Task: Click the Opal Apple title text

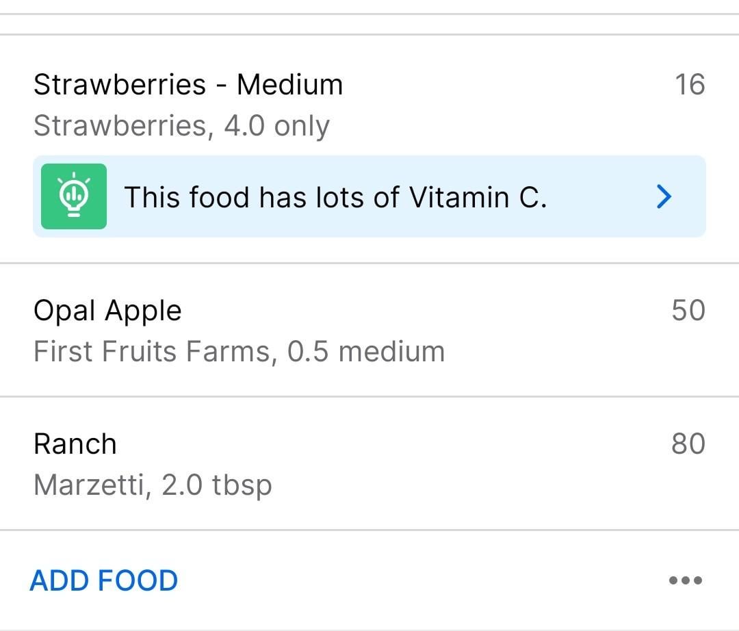Action: 107,311
